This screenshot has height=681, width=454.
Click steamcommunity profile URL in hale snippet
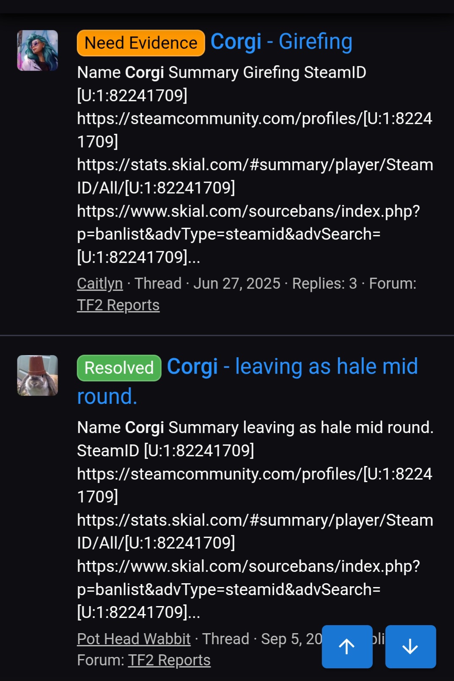[x=255, y=485]
